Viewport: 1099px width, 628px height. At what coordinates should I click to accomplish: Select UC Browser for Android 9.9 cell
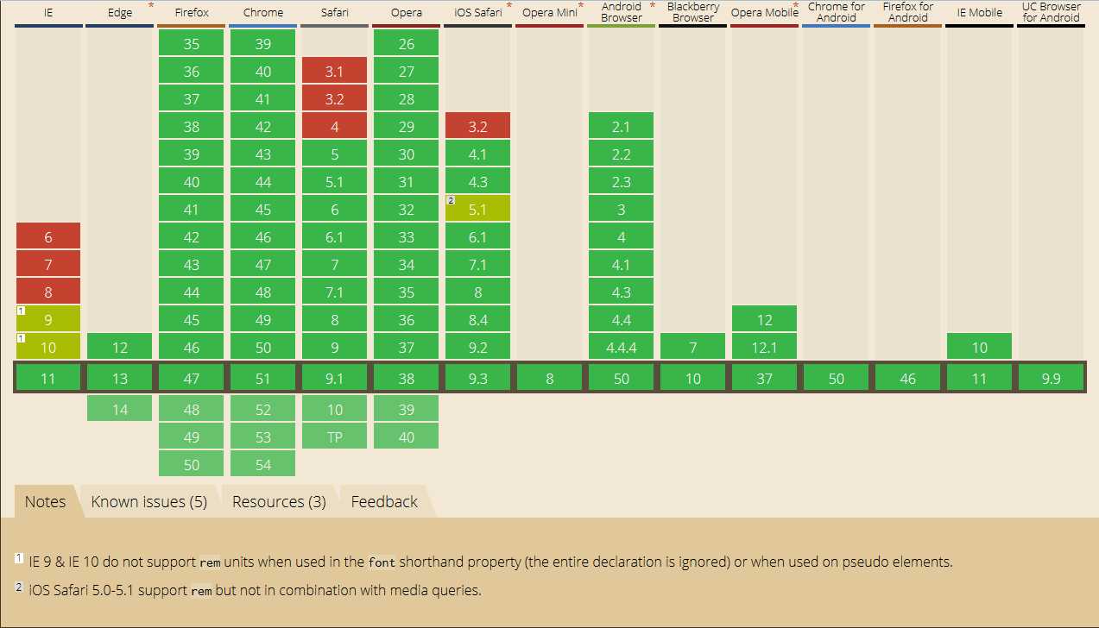click(1052, 379)
